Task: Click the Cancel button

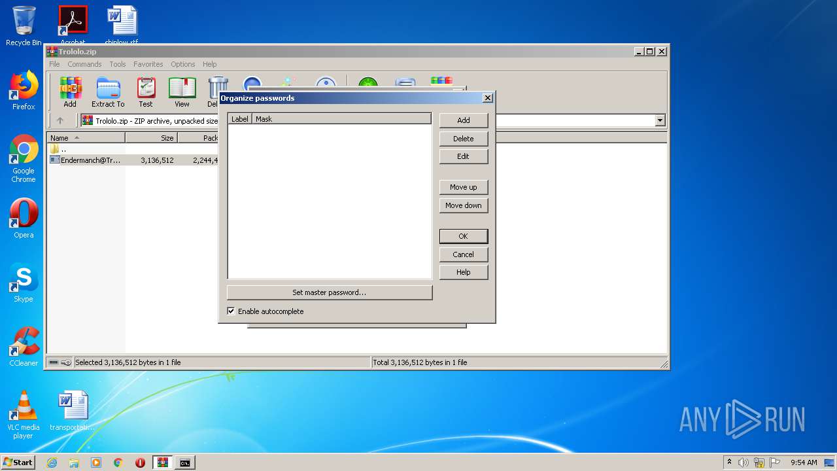Action: pyautogui.click(x=464, y=254)
